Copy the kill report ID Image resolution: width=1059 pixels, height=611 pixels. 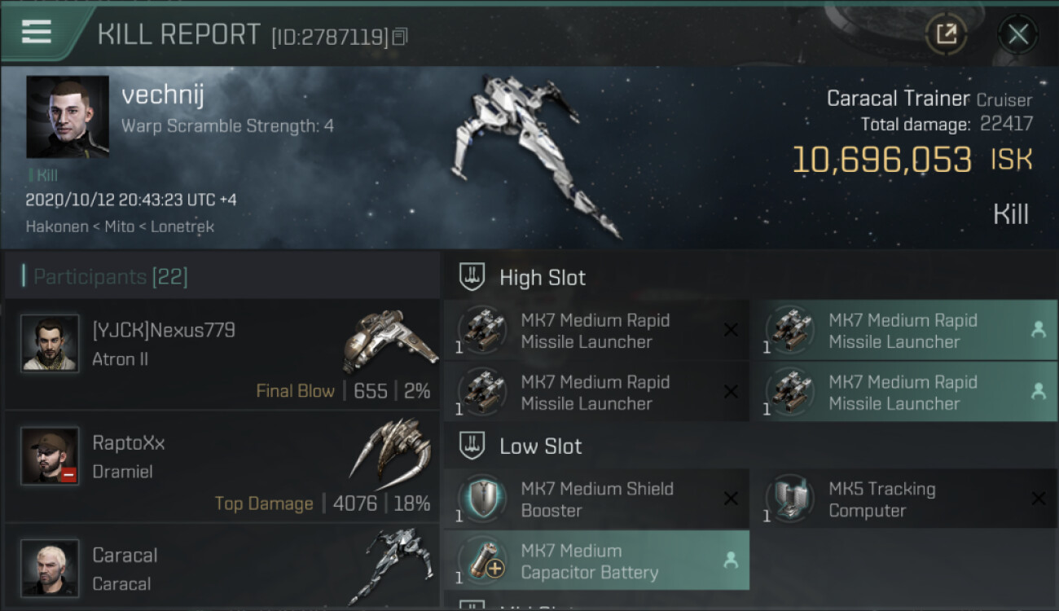pos(400,37)
